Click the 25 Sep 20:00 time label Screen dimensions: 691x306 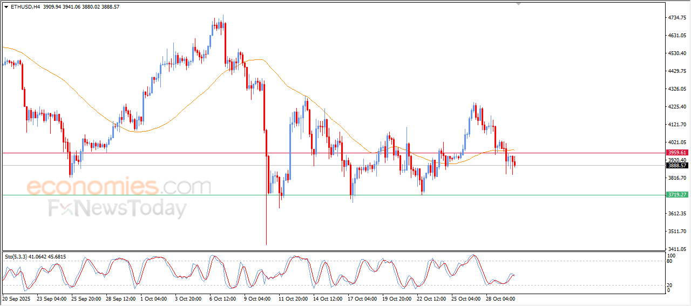click(86, 298)
